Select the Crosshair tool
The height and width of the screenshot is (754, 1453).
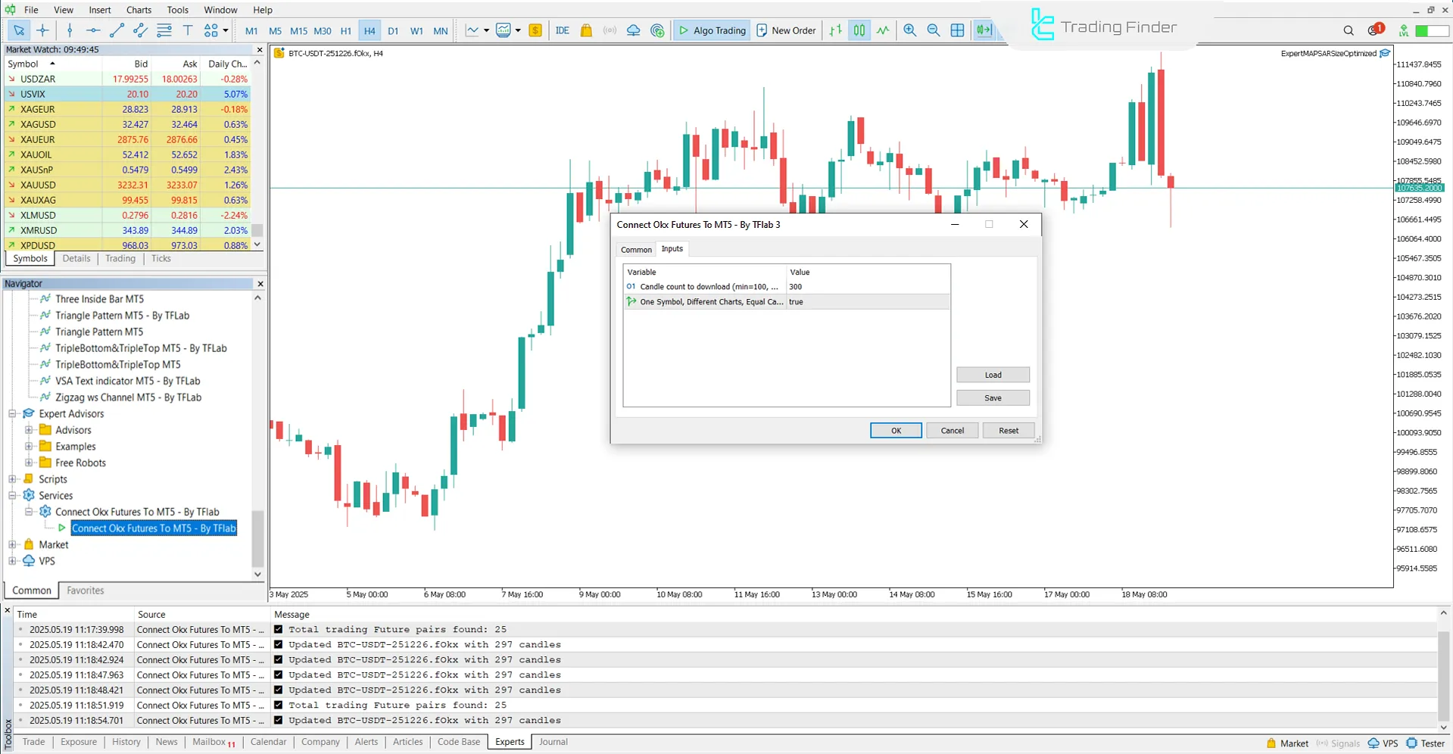pos(42,30)
